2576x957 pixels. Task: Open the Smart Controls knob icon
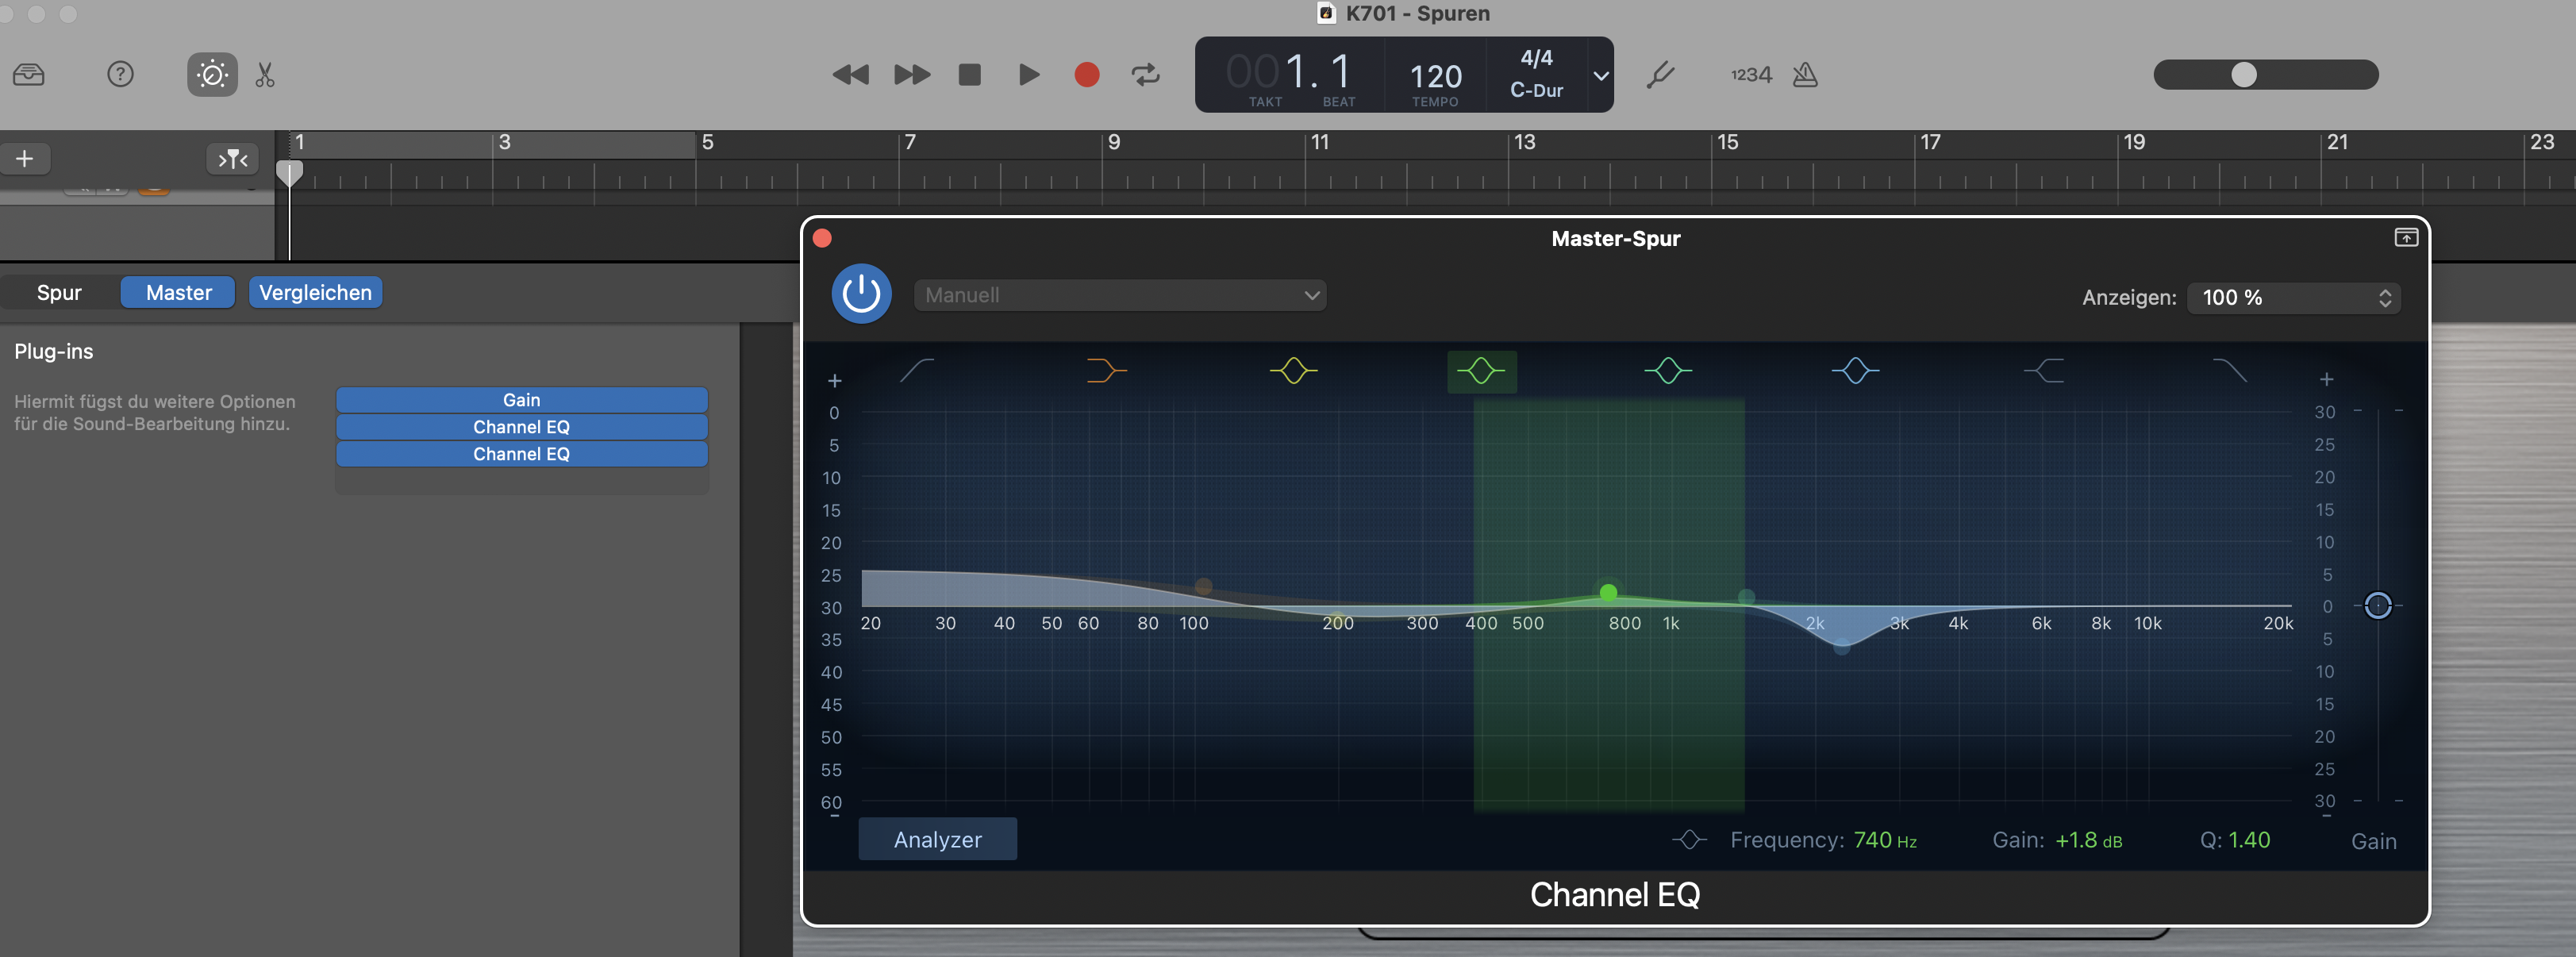click(x=211, y=74)
